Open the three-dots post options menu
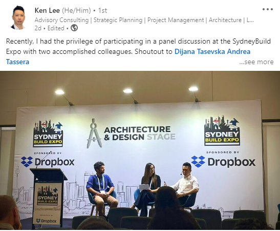This screenshot has width=280, height=231. pos(268,9)
